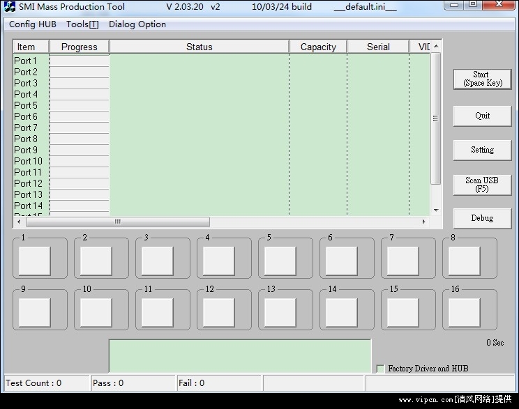519x409 pixels.
Task: Click port slot box 3
Action: point(158,261)
